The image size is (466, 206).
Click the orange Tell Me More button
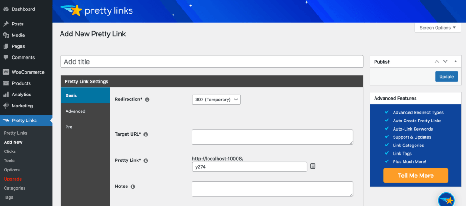coord(415,176)
